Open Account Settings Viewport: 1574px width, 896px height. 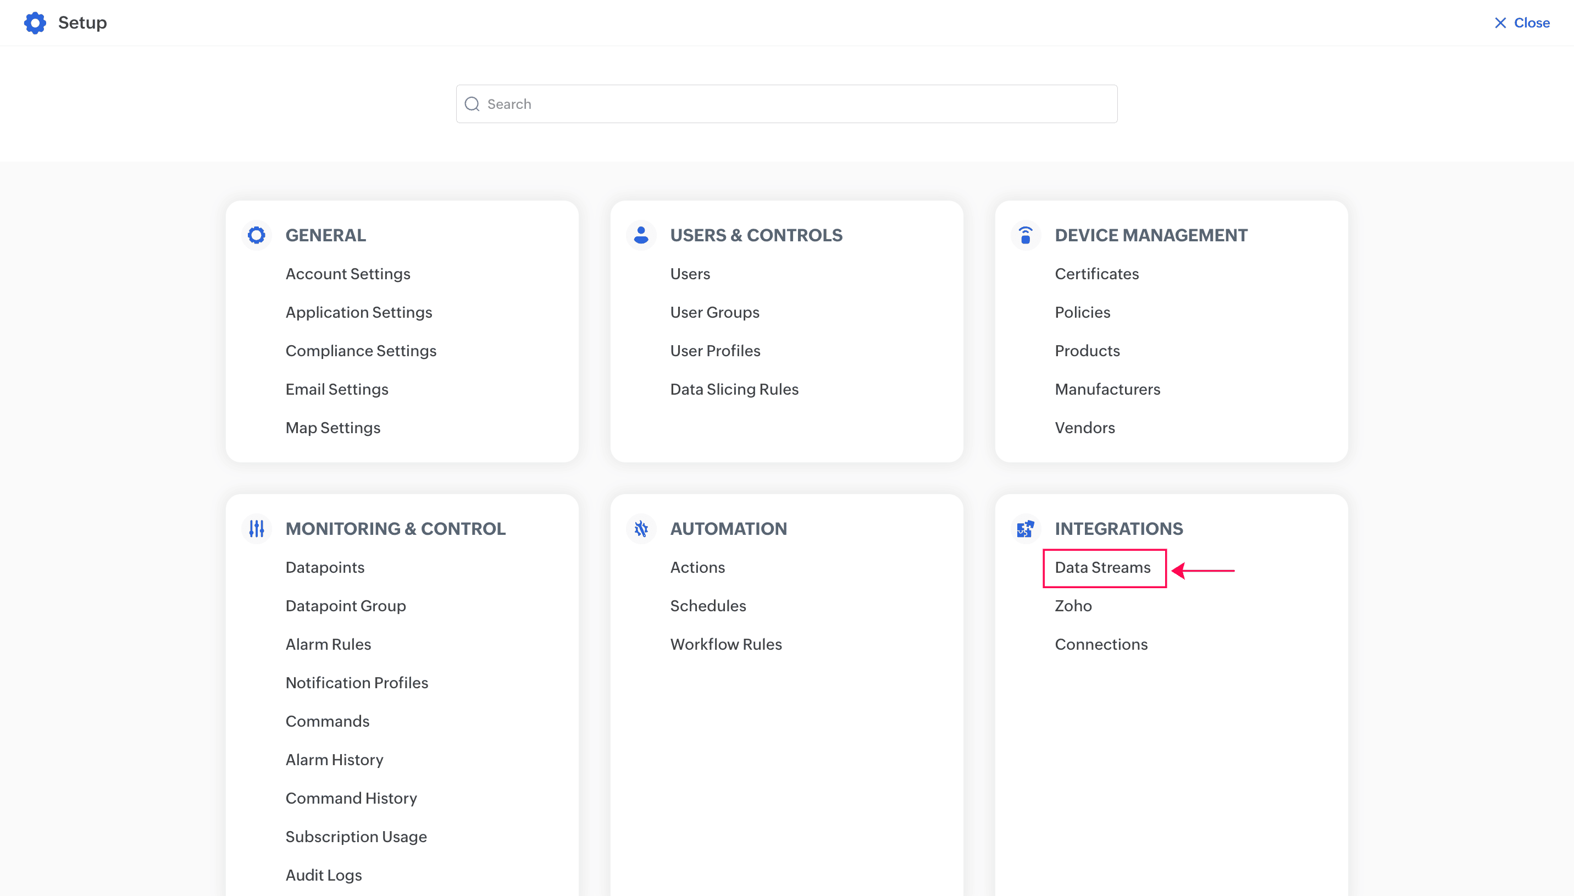coord(347,274)
